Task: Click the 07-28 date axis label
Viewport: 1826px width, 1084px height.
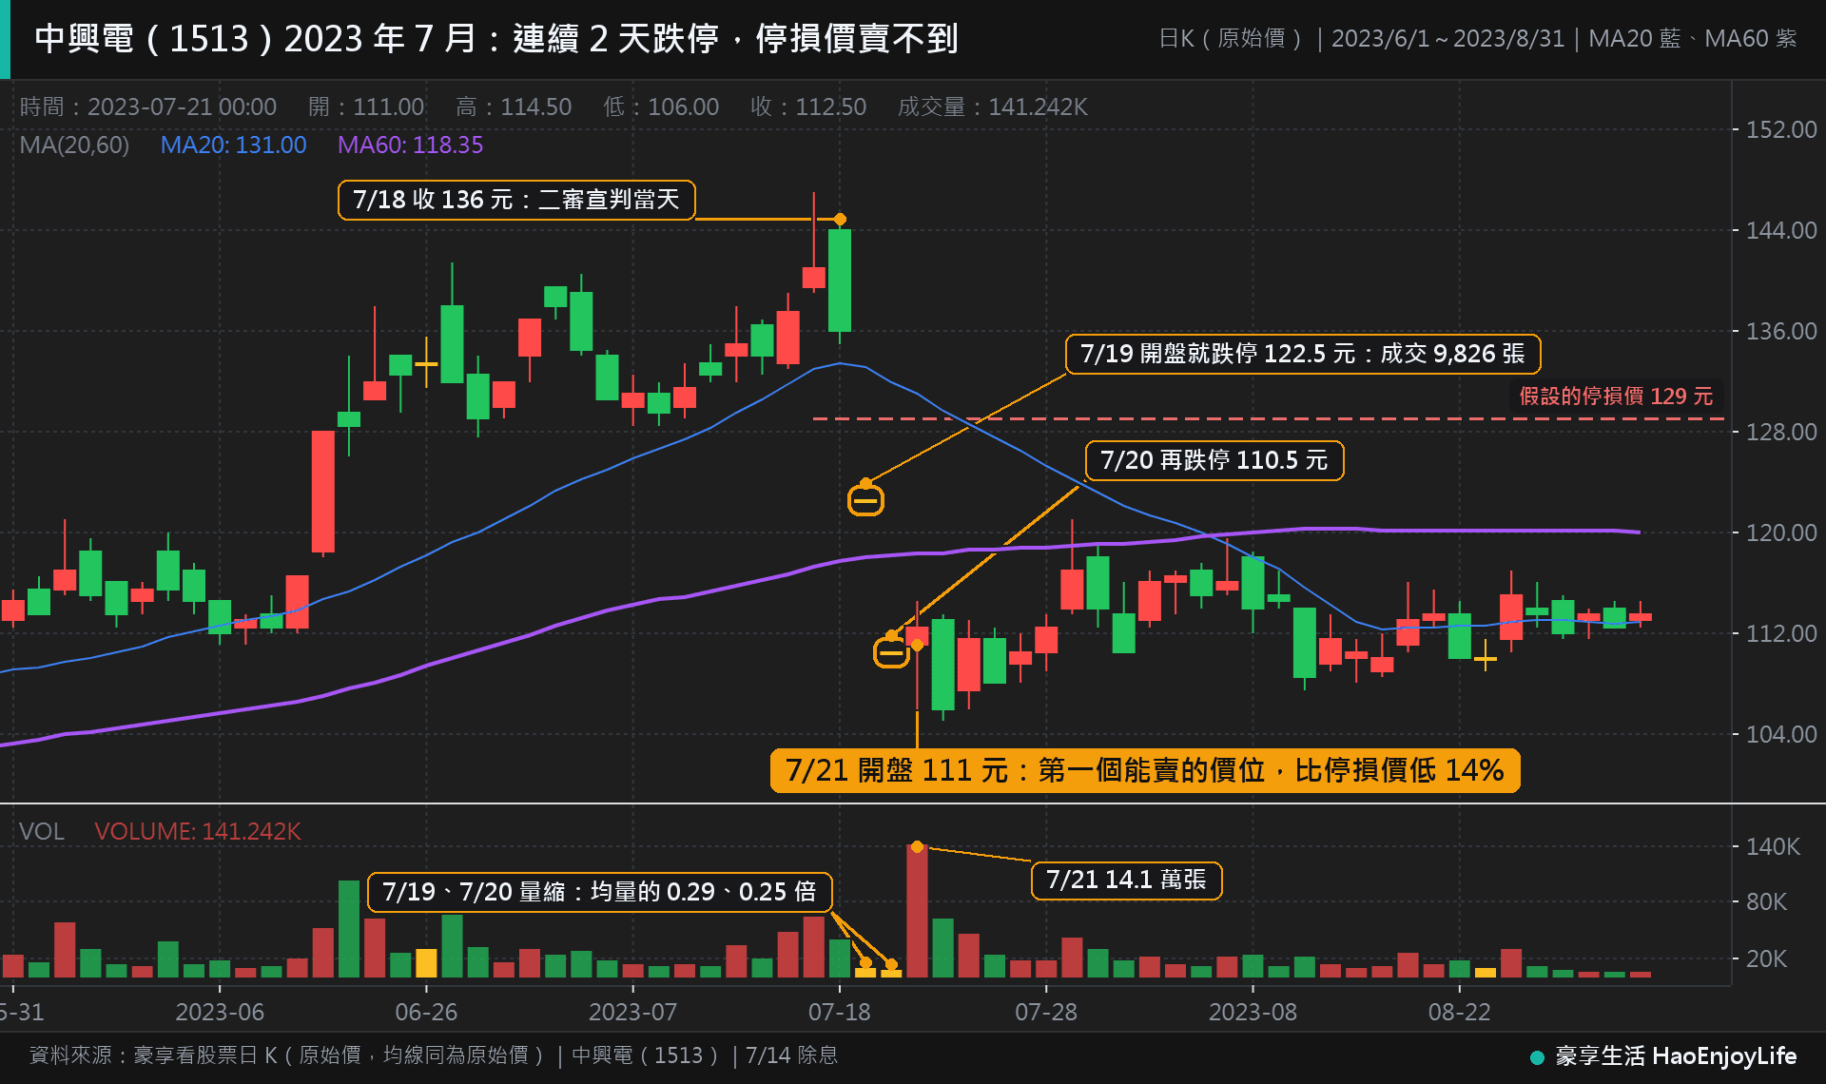Action: (x=1046, y=1012)
